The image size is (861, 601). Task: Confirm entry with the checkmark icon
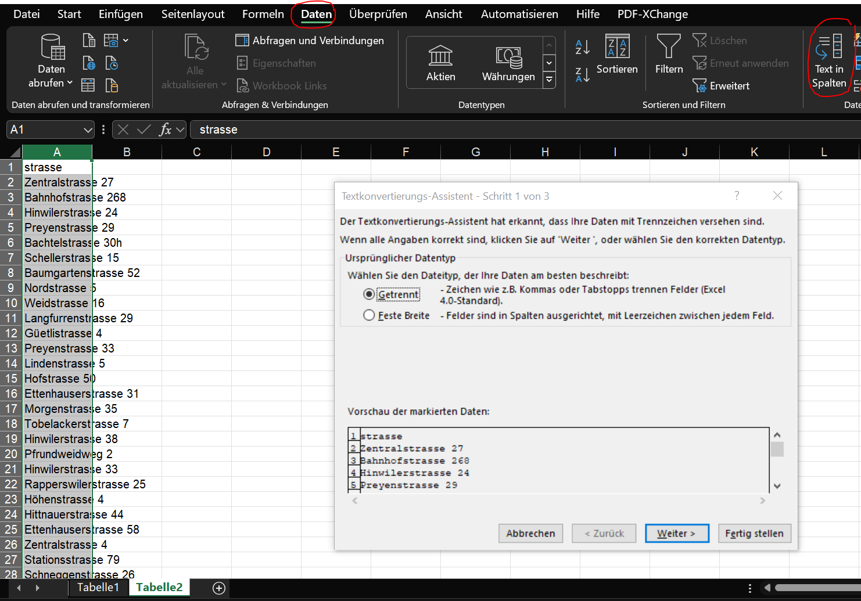[x=144, y=129]
